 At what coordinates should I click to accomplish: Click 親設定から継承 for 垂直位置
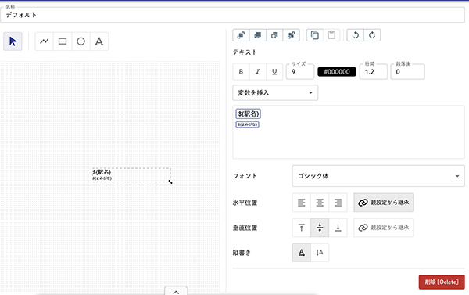pos(384,228)
